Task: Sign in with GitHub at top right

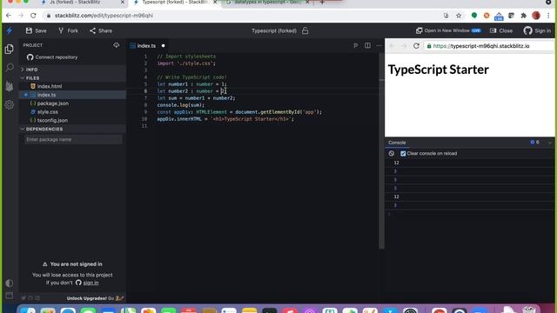Action: 537,31
